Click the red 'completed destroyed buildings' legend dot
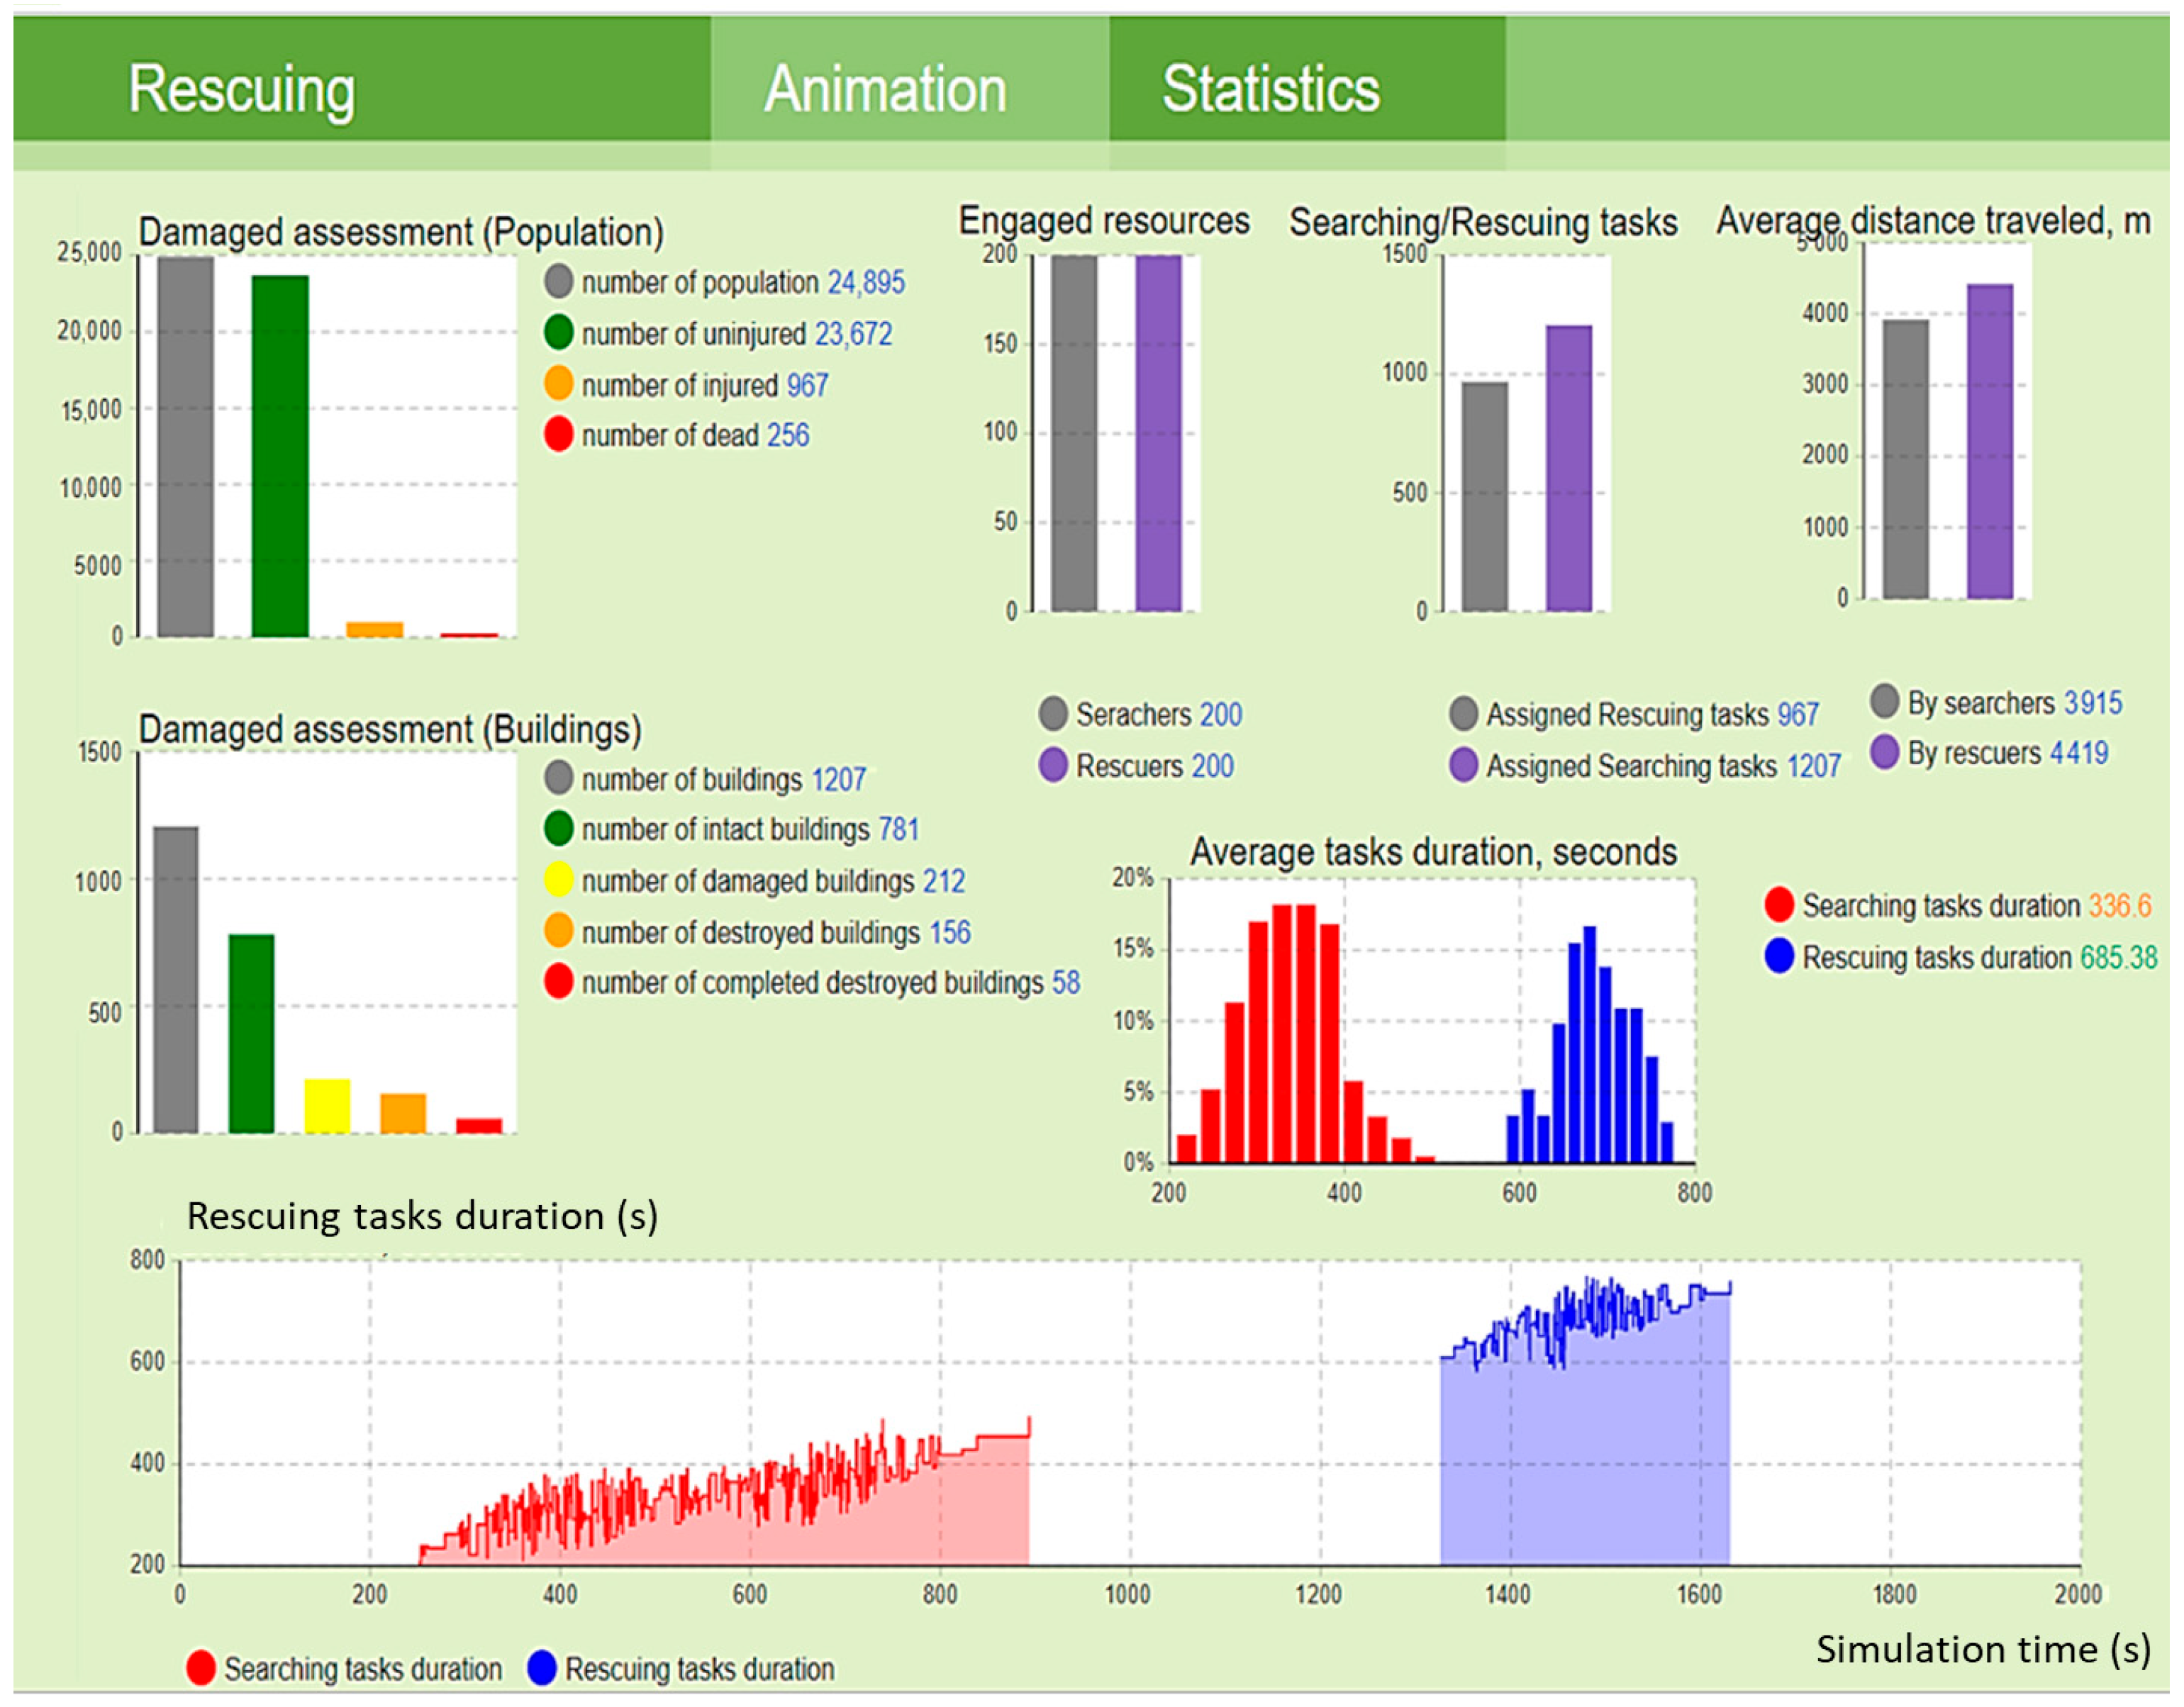2184x1707 pixels. [558, 981]
